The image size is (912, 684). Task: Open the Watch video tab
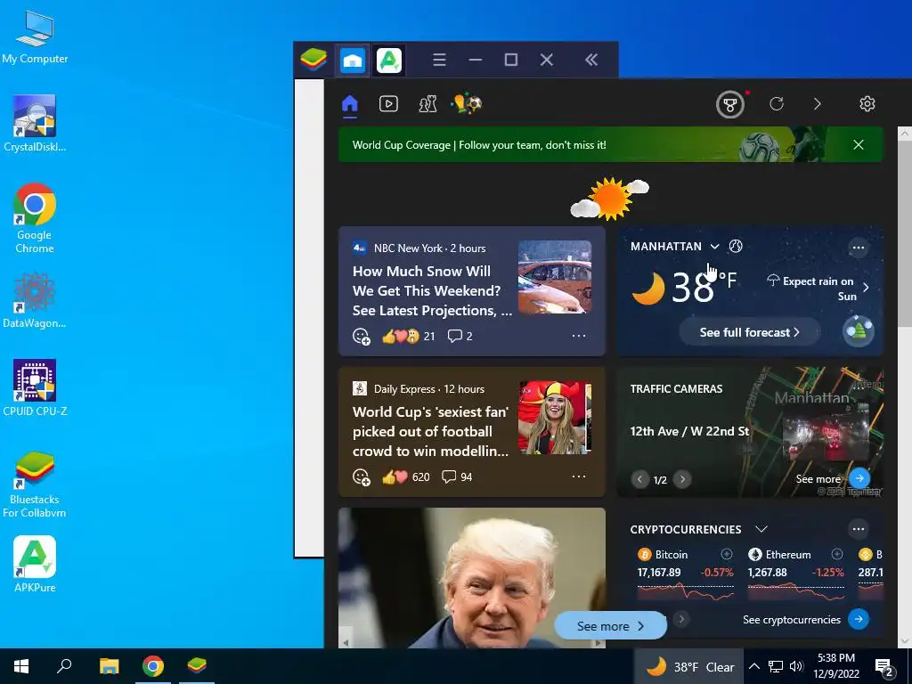coord(388,104)
